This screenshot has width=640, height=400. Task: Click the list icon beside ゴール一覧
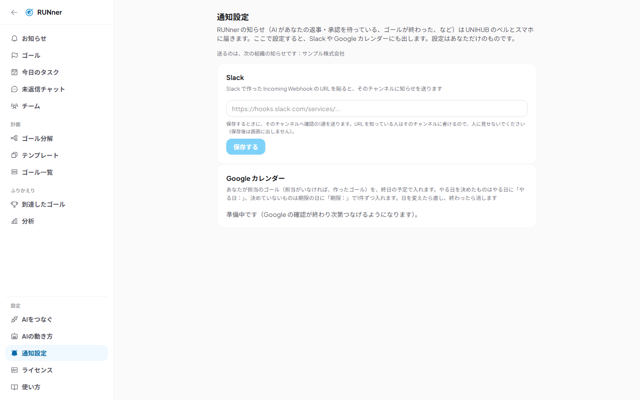click(14, 172)
